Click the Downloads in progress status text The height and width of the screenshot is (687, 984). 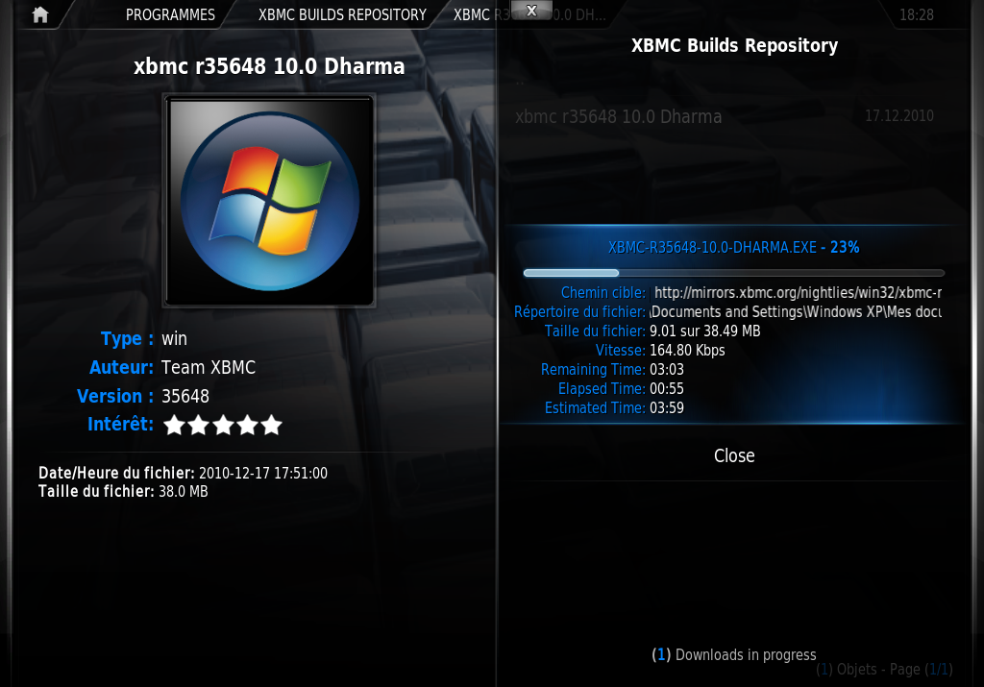733,655
